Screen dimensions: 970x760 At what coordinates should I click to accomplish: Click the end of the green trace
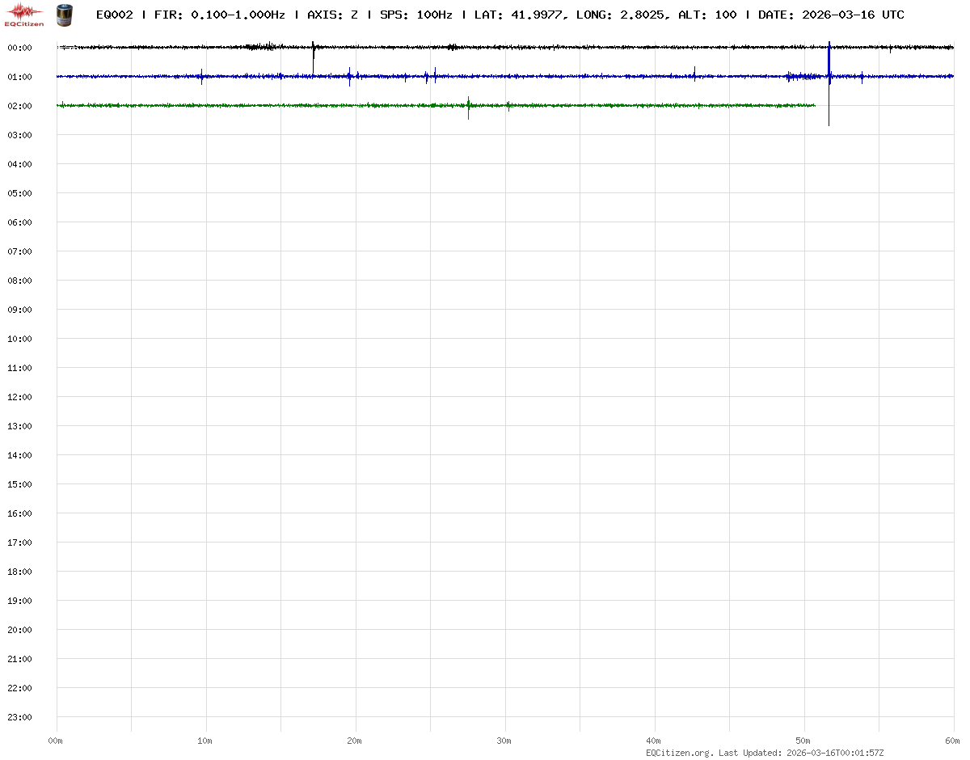pos(814,105)
